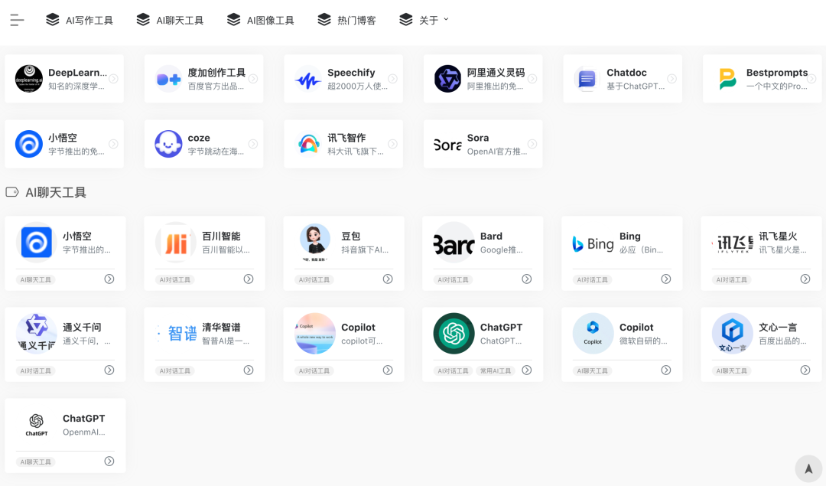This screenshot has width=826, height=486.
Task: Click the 豆包 avatar icon
Action: 315,243
